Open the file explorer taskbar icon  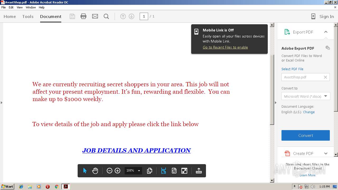point(30,187)
